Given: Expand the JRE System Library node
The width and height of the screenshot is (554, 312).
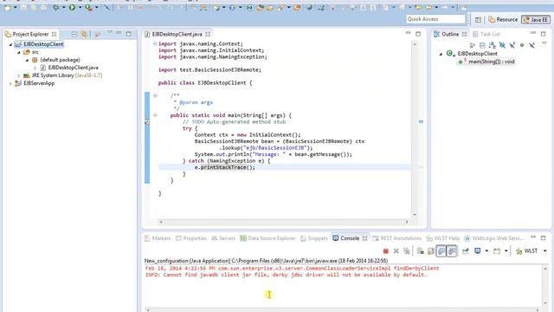Looking at the screenshot, I should pos(19,75).
